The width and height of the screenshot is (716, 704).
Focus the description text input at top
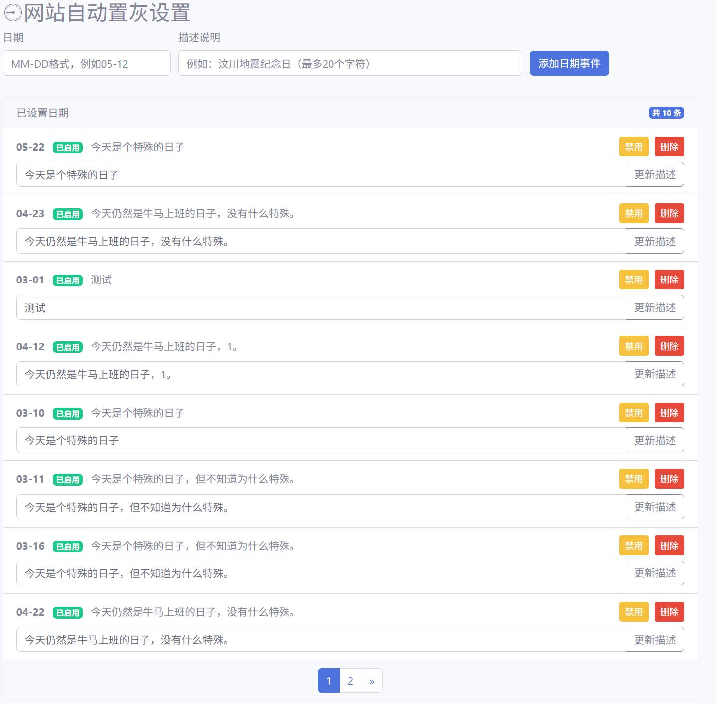[x=350, y=63]
